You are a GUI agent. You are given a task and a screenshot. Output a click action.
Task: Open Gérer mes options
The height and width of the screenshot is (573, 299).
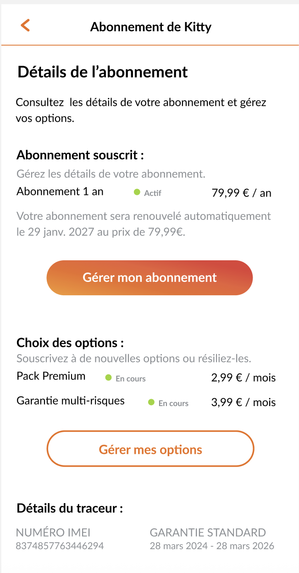click(150, 449)
